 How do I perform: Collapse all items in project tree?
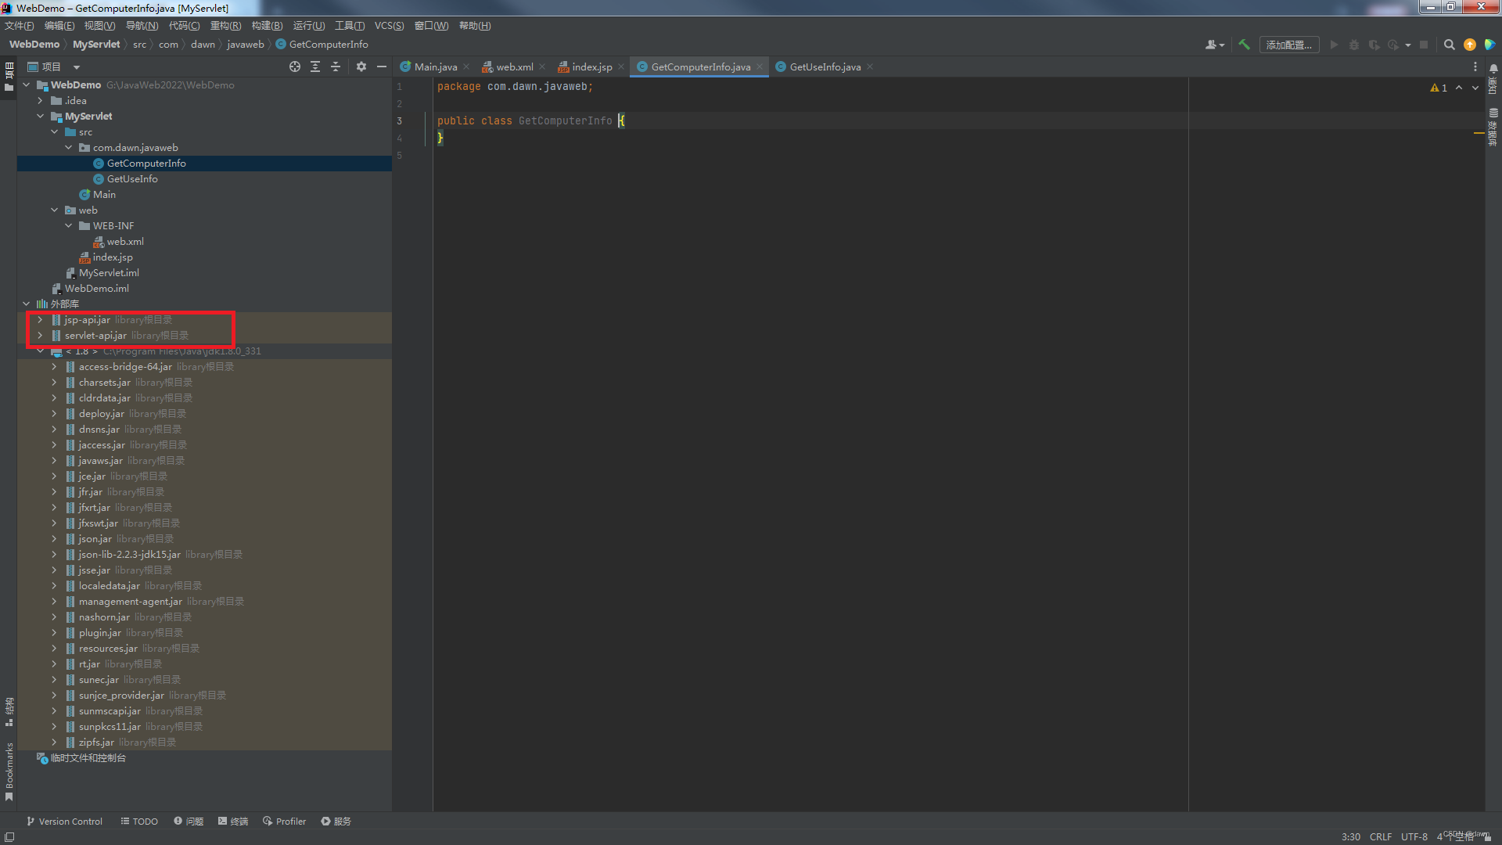tap(336, 67)
